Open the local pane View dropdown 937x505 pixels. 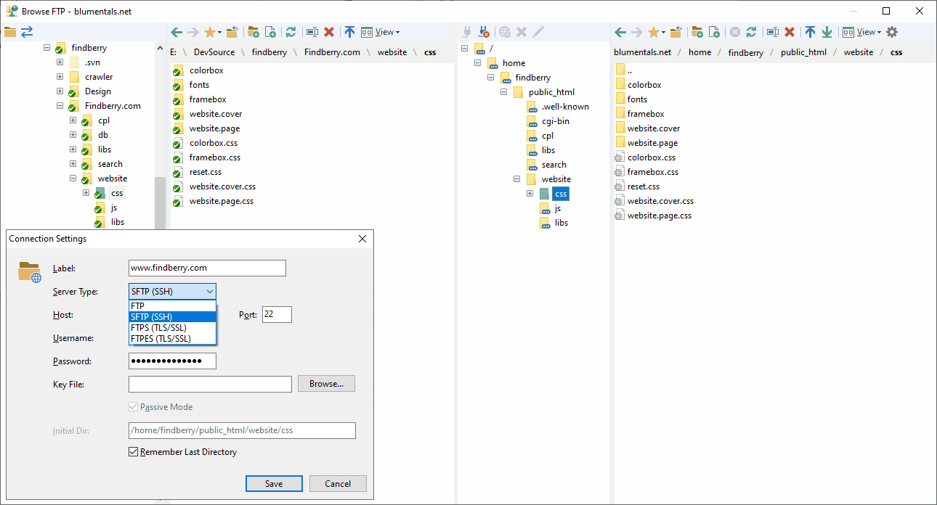coord(381,32)
